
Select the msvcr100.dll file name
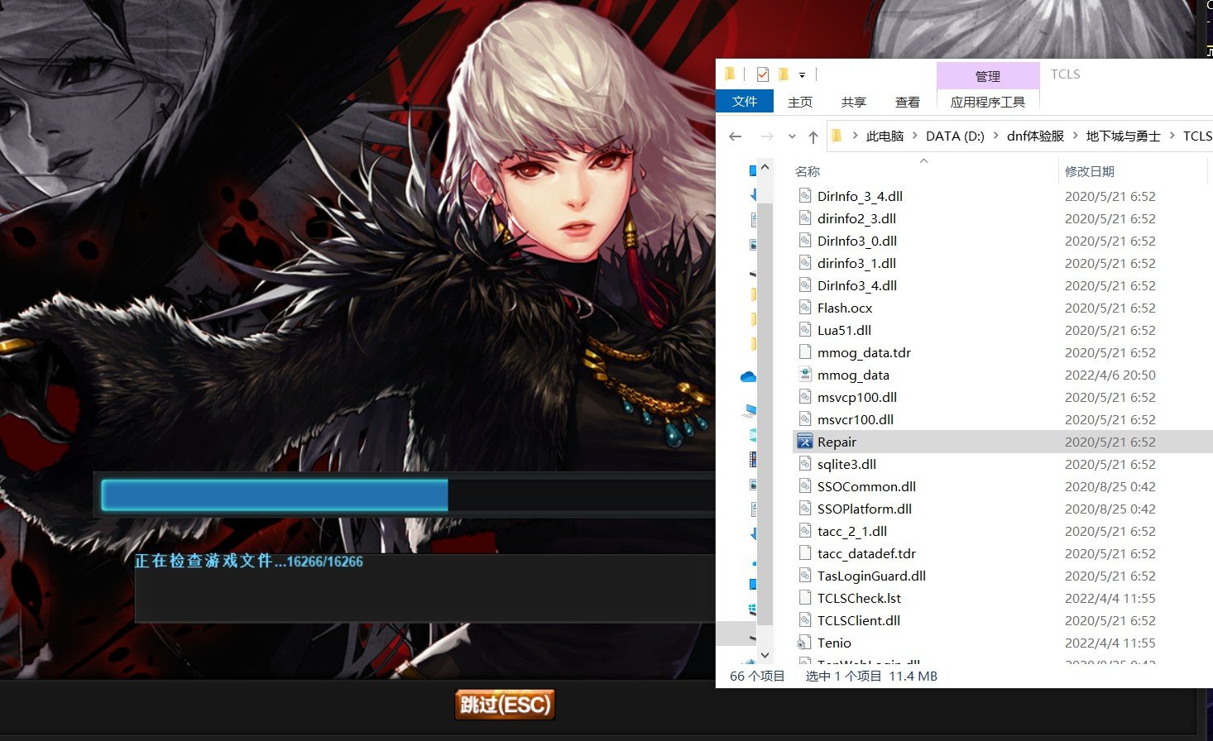click(x=856, y=419)
